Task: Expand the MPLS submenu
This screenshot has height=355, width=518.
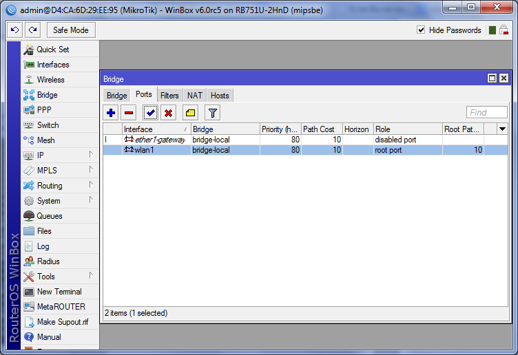Action: coord(60,171)
